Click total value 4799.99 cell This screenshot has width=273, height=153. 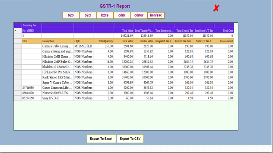click(x=124, y=83)
